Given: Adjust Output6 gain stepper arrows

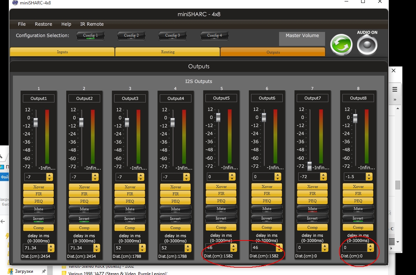Looking at the screenshot, I should click(x=278, y=177).
